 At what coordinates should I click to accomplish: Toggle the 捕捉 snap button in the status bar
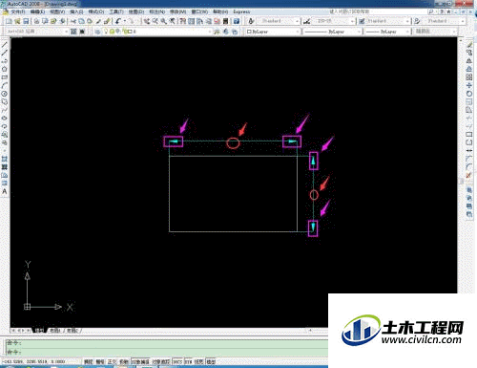pyautogui.click(x=89, y=361)
